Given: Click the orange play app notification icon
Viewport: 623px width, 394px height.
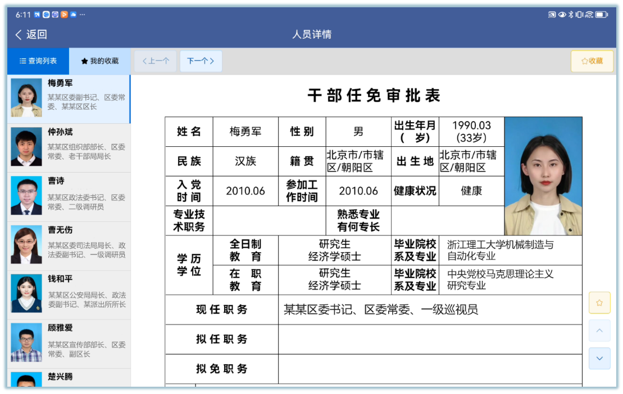Looking at the screenshot, I should pos(64,15).
